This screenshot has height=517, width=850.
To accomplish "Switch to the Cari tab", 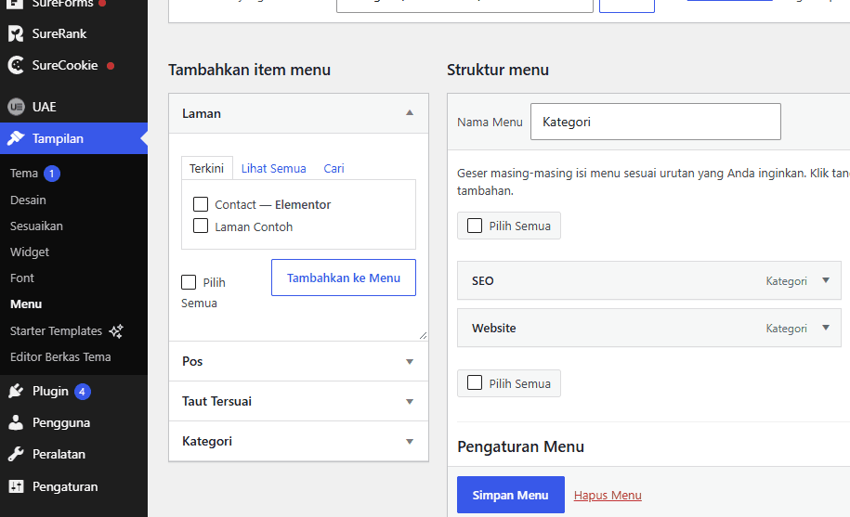I will coord(333,168).
